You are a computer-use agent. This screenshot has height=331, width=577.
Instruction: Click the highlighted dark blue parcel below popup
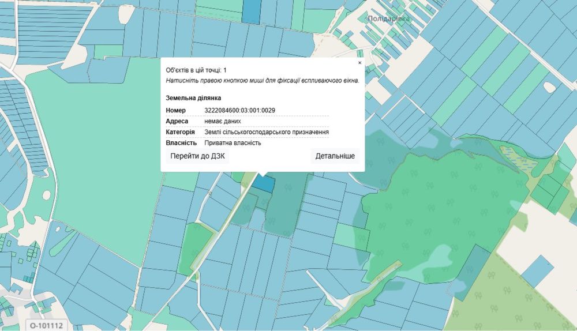[265, 183]
